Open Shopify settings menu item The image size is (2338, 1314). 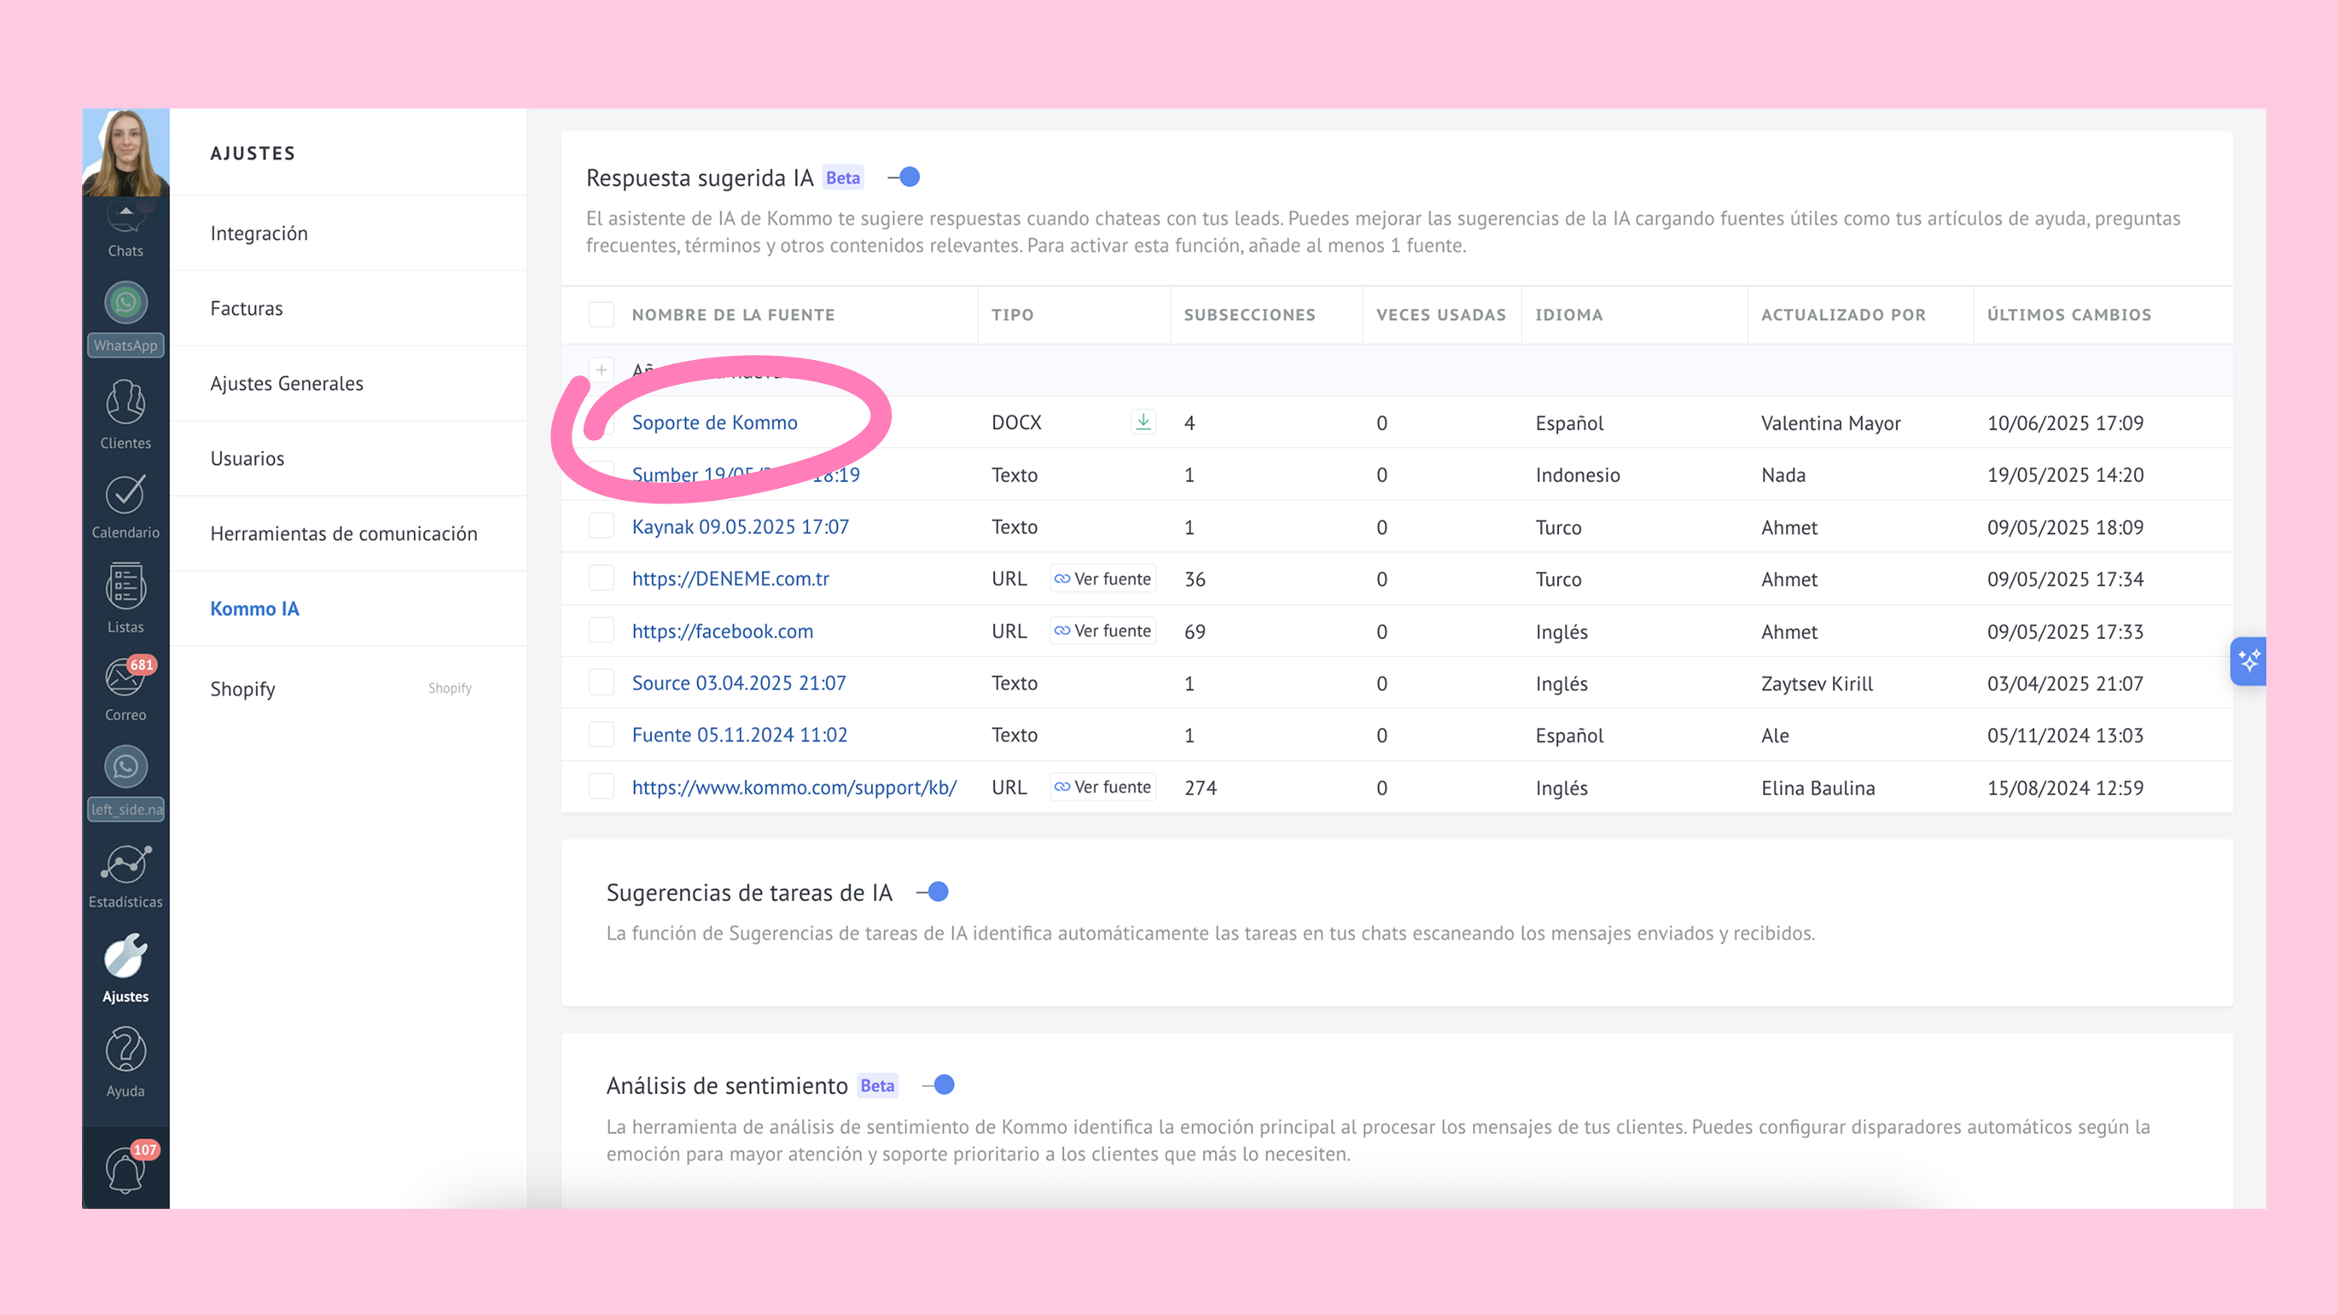[x=348, y=689]
